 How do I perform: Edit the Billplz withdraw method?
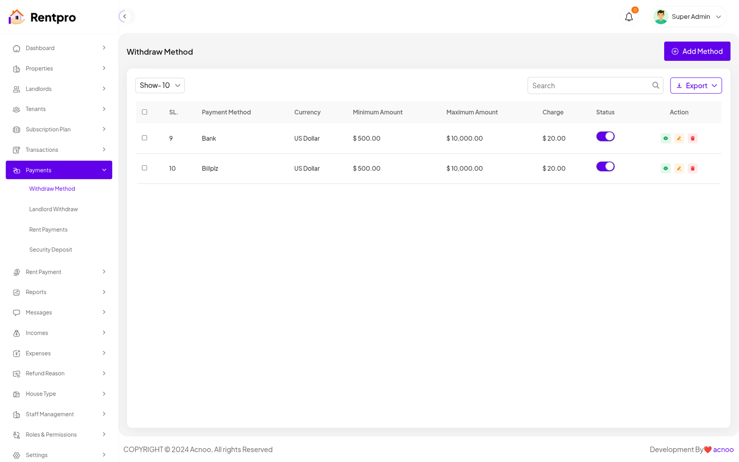pyautogui.click(x=679, y=168)
